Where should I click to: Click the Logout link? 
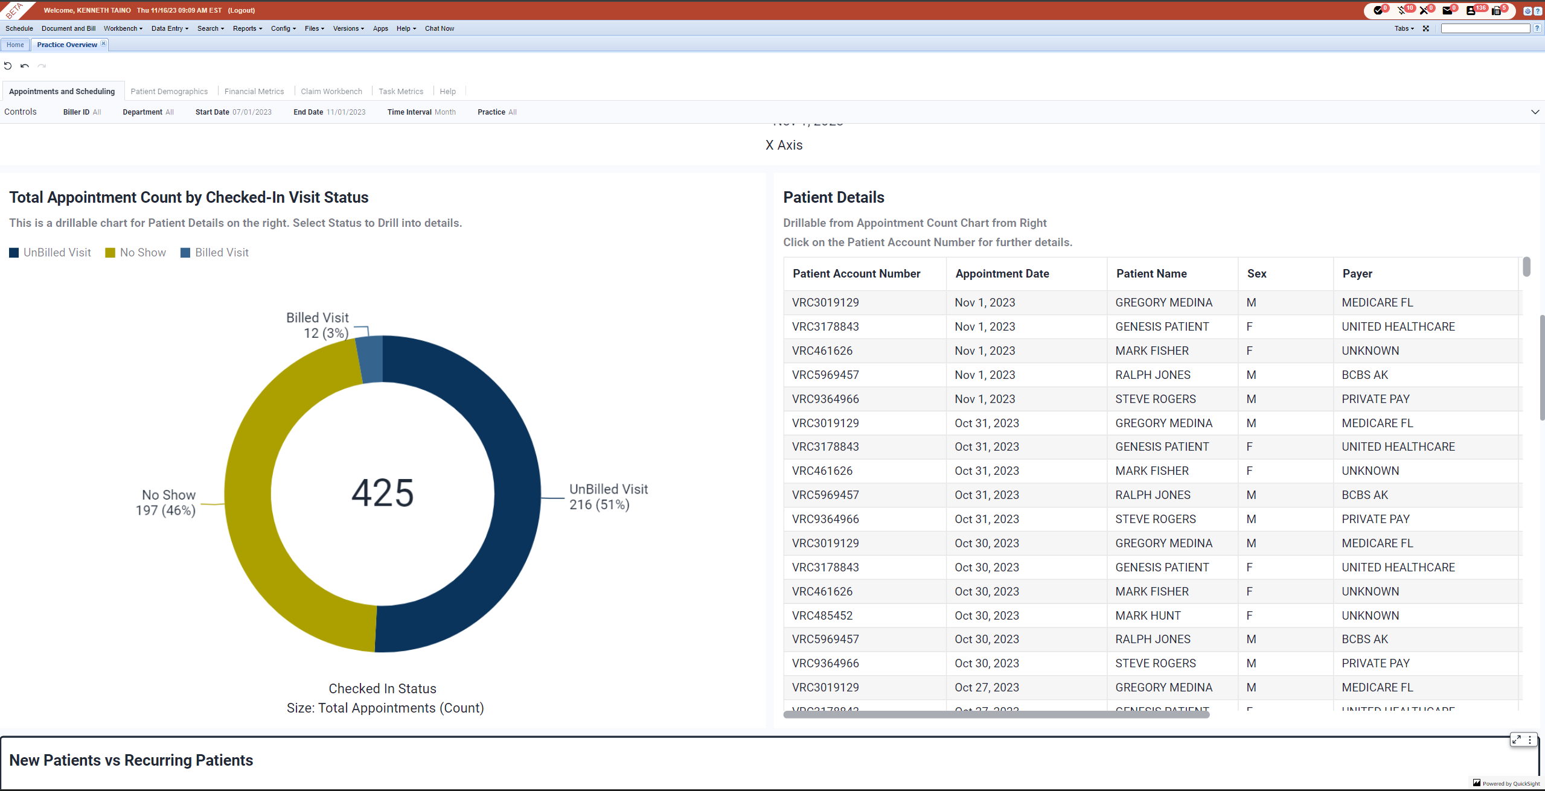pos(242,10)
